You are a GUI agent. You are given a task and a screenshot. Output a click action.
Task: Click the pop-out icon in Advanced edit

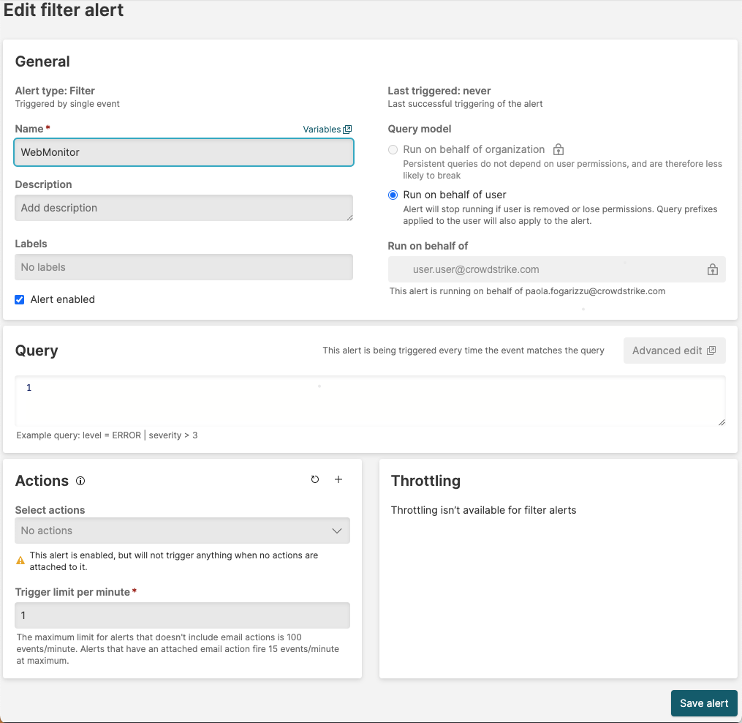click(x=711, y=351)
